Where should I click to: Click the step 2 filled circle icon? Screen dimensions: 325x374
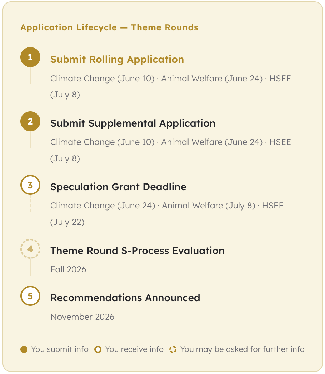click(30, 121)
